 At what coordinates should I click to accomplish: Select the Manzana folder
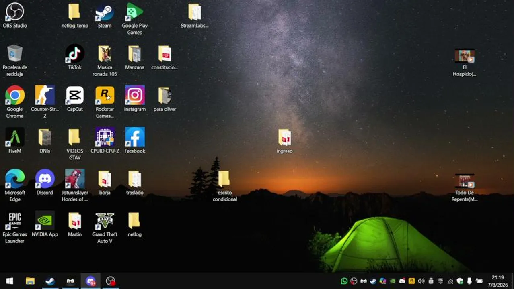tap(135, 57)
